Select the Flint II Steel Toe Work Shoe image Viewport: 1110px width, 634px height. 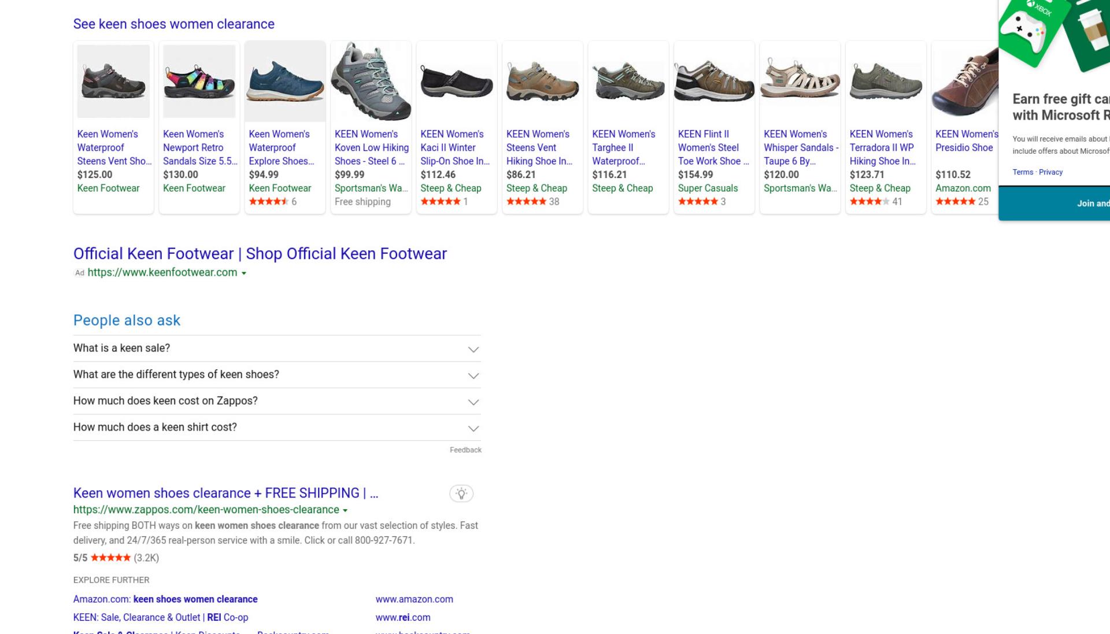pos(714,81)
